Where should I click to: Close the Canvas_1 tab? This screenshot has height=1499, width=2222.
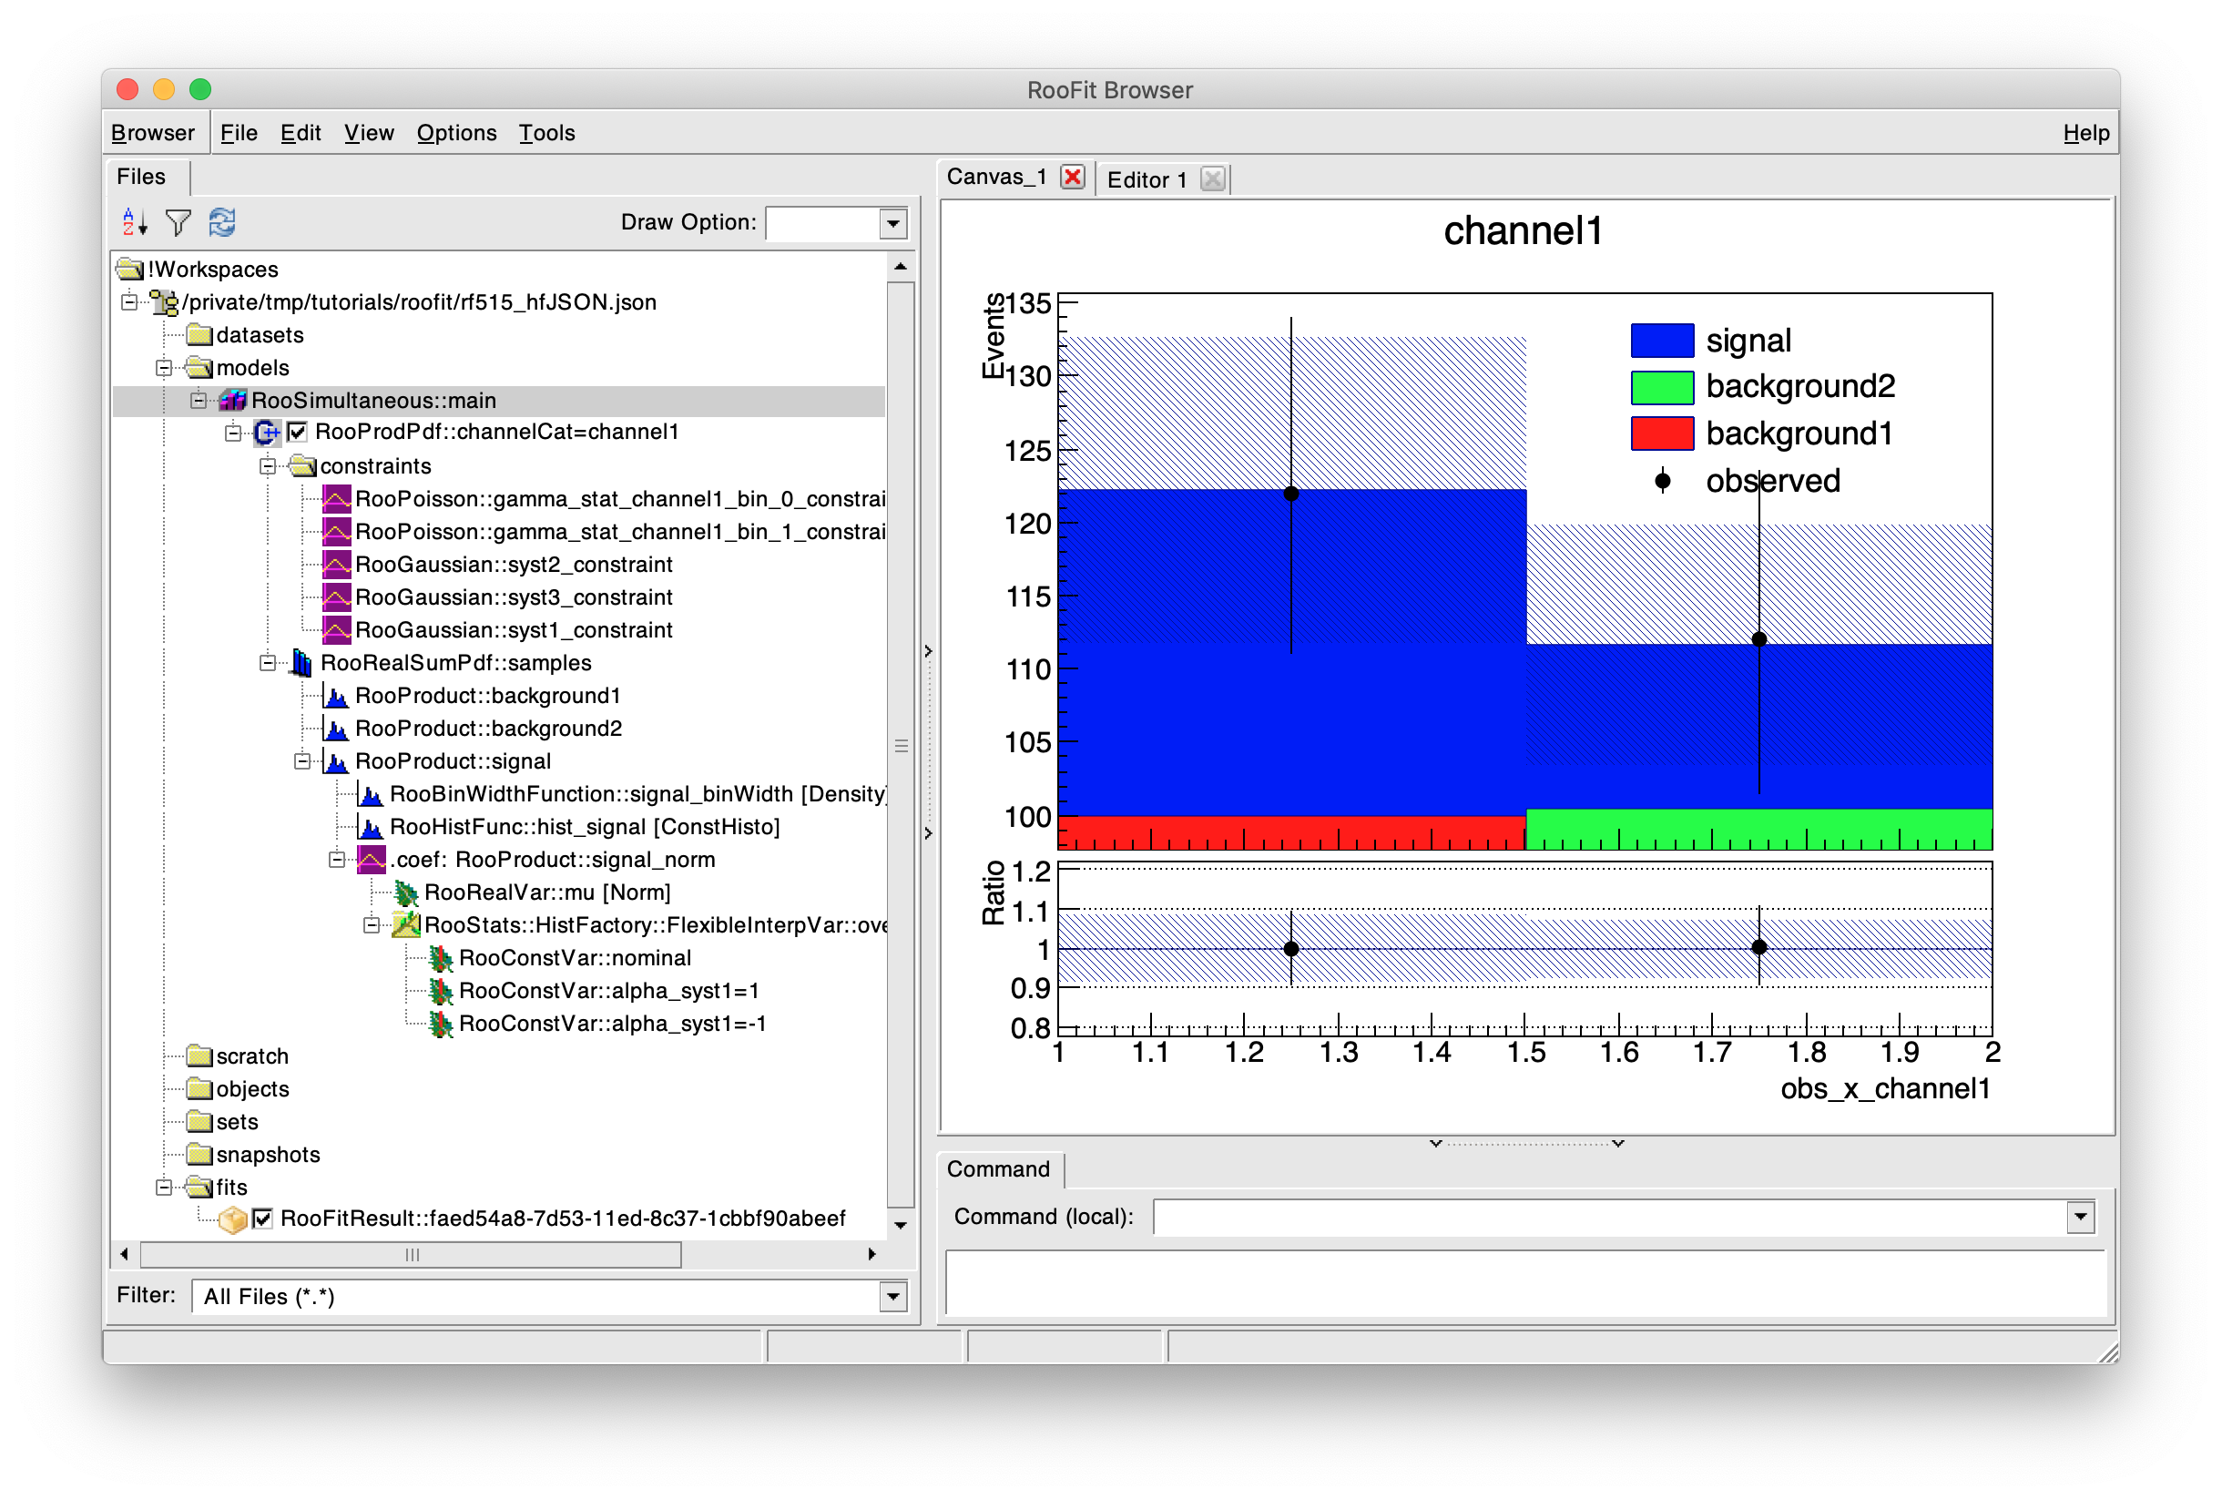point(1072,177)
